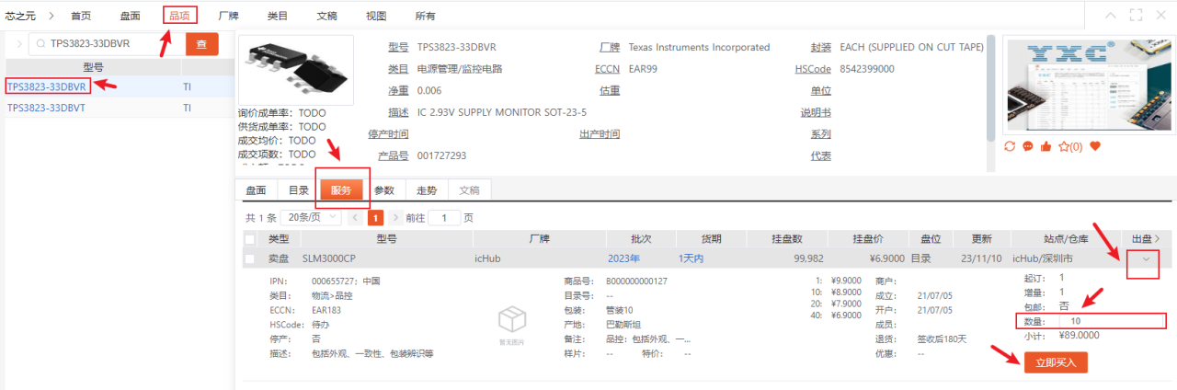Click the heart icon
Screen dimensions: 1177x390
coord(1094,146)
